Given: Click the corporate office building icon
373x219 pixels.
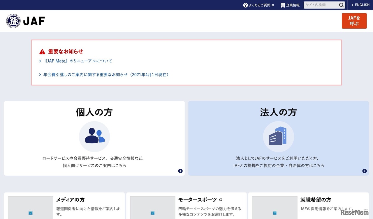Looking at the screenshot, I should point(278,136).
